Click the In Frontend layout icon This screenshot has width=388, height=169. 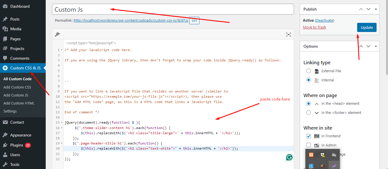(317, 136)
